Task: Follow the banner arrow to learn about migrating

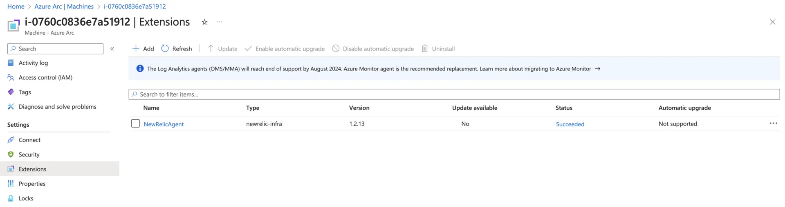Action: point(597,69)
